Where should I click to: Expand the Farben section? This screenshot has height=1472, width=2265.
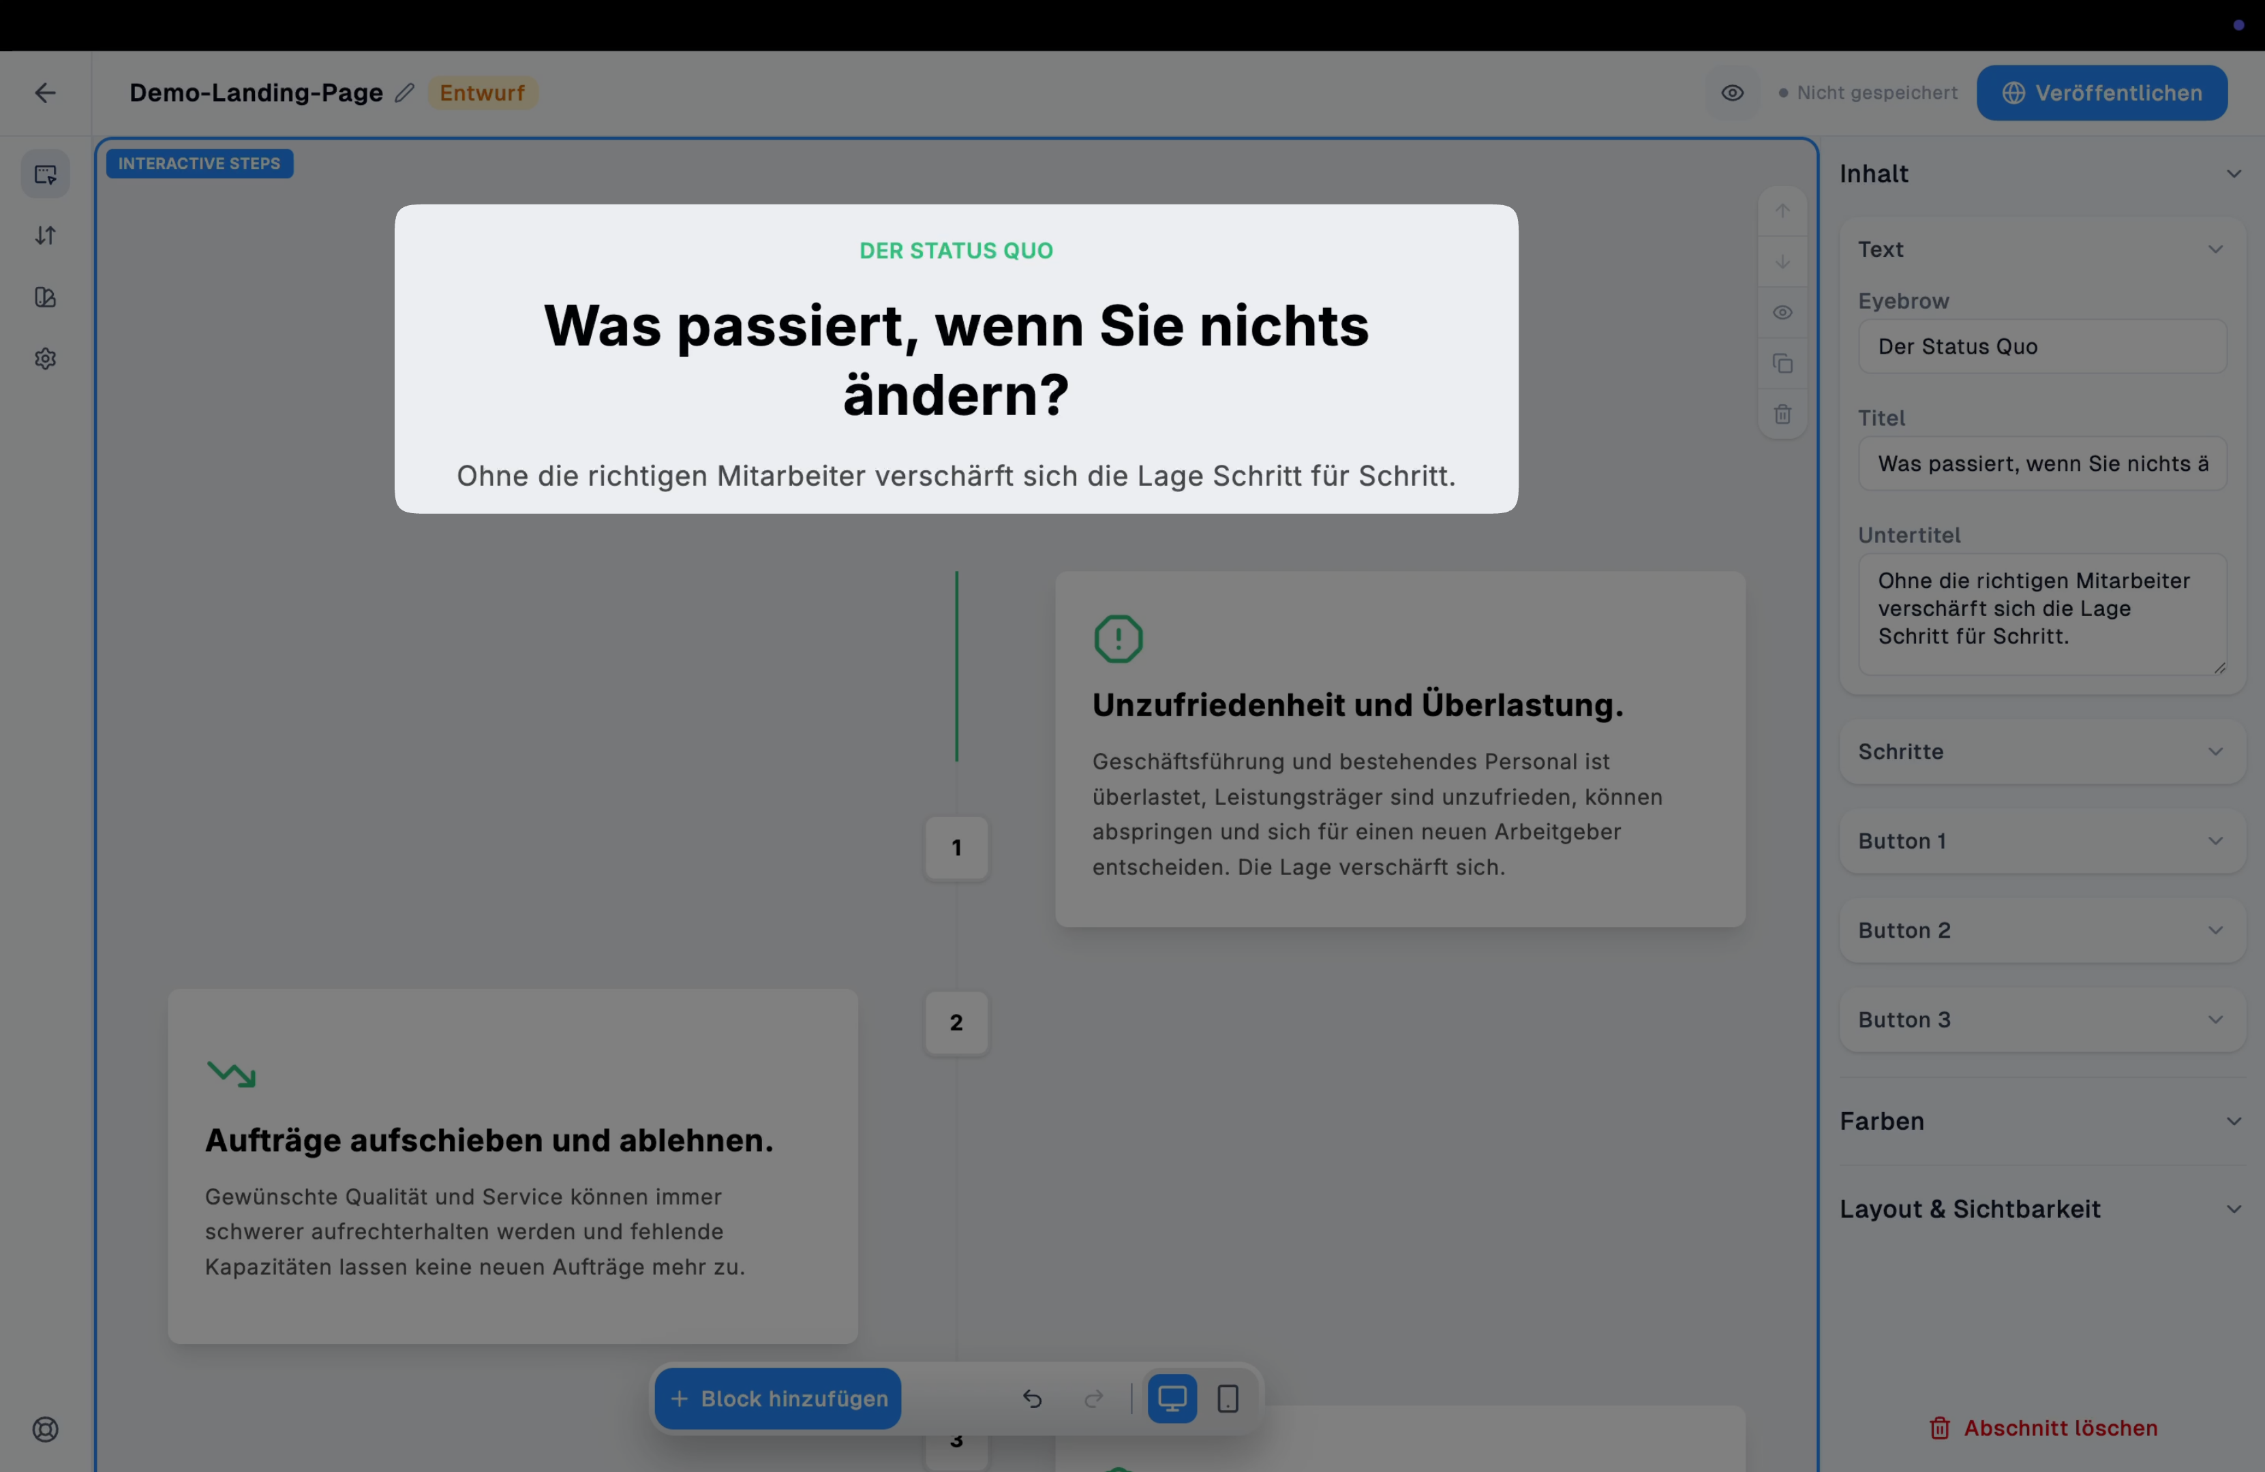coord(2041,1121)
